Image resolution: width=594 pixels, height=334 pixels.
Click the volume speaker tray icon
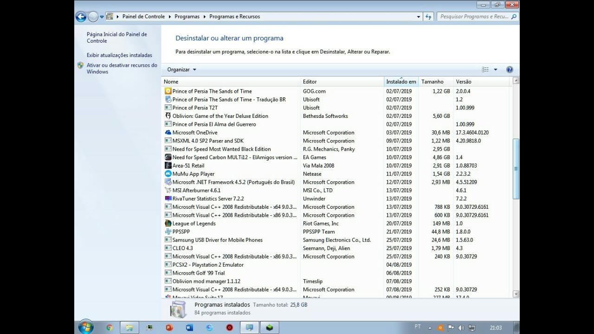pyautogui.click(x=461, y=328)
